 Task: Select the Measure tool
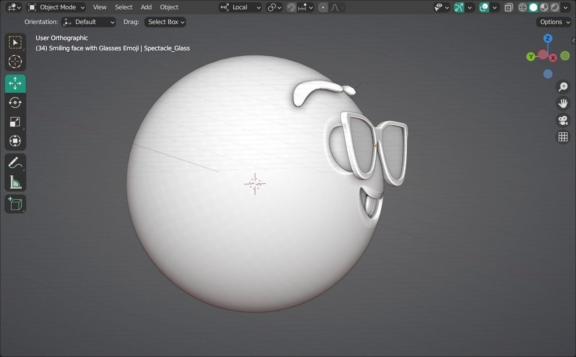(15, 182)
